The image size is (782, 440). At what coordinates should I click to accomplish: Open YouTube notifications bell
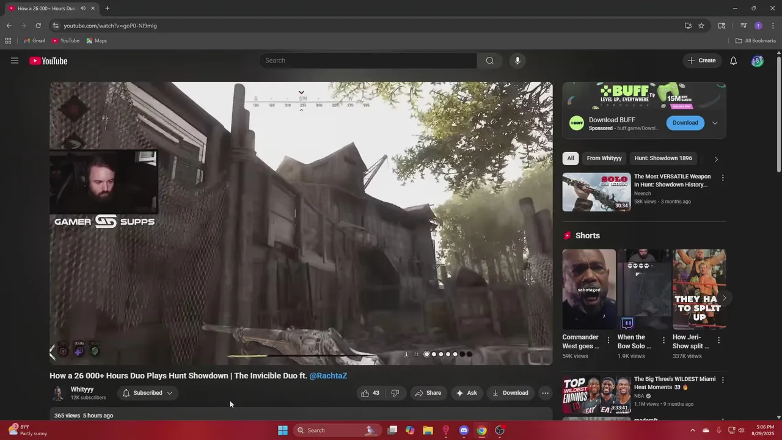[x=734, y=61]
